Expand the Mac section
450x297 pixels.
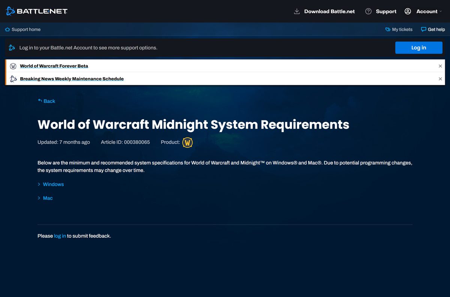(48, 198)
